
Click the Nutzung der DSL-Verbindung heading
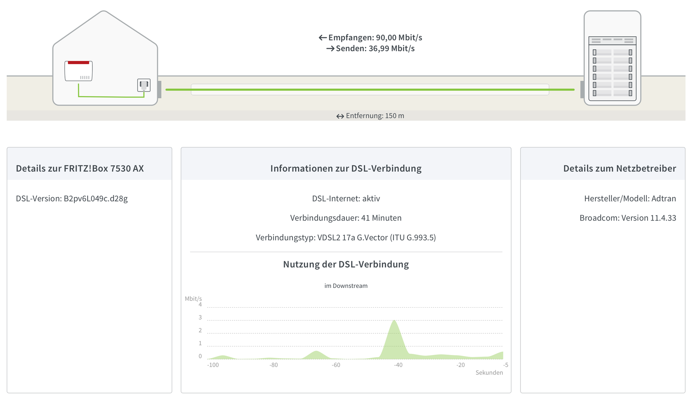point(346,264)
